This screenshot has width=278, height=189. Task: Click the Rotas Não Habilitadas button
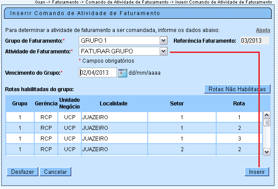[x=237, y=89]
